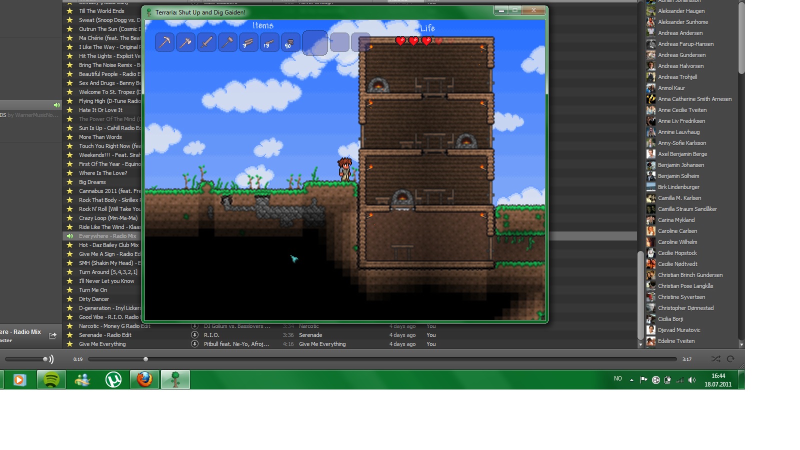Select the hammer in Terraria hotbar
This screenshot has width=800, height=450.
click(227, 42)
